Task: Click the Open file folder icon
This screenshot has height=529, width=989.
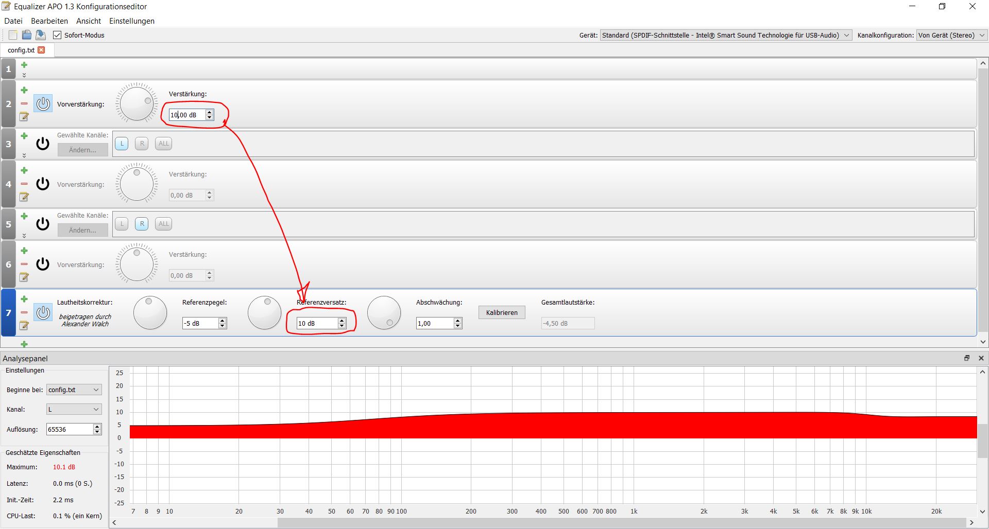Action: point(27,35)
